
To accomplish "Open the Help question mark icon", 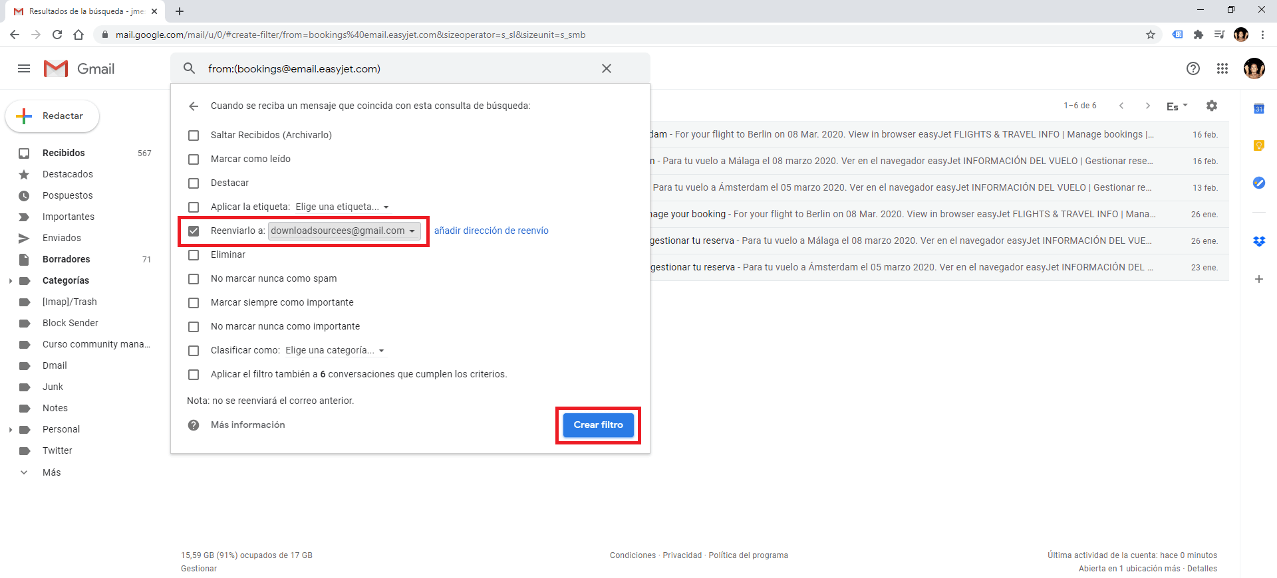I will click(1193, 68).
